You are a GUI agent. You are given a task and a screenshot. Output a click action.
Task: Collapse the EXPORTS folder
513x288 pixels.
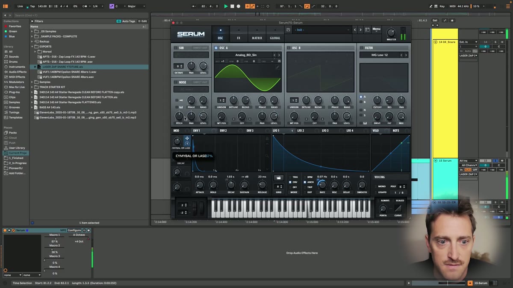[32, 47]
